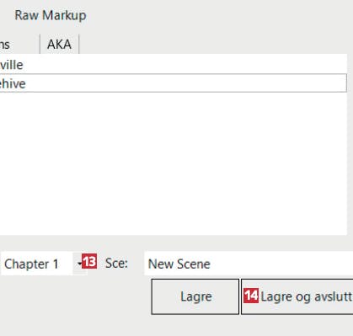Click the divider between the AKA tab and the tab to its left
This screenshot has width=353, height=336.
point(40,44)
